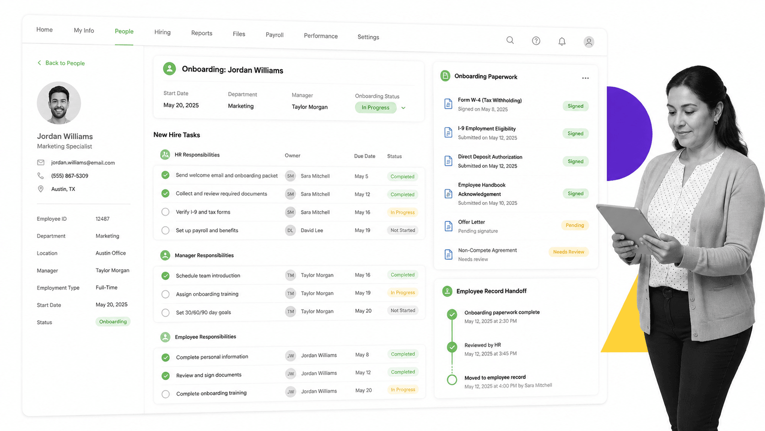This screenshot has height=431, width=765.
Task: Mark Assign onboarding training as done
Action: pyautogui.click(x=166, y=294)
